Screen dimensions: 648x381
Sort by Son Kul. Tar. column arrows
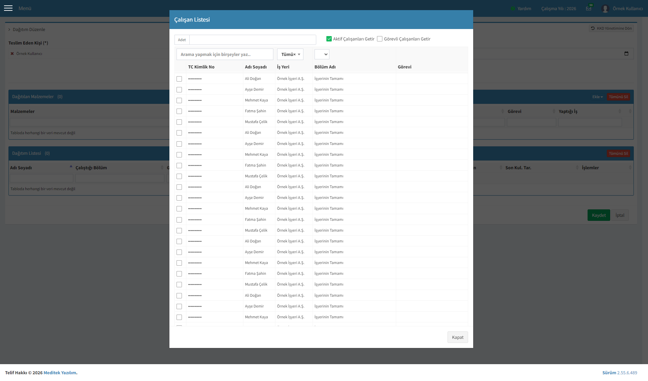pos(577,168)
